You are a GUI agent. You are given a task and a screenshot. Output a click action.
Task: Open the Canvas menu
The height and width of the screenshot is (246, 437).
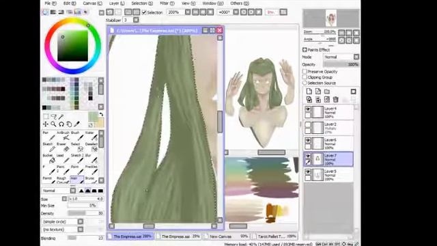click(93, 3)
